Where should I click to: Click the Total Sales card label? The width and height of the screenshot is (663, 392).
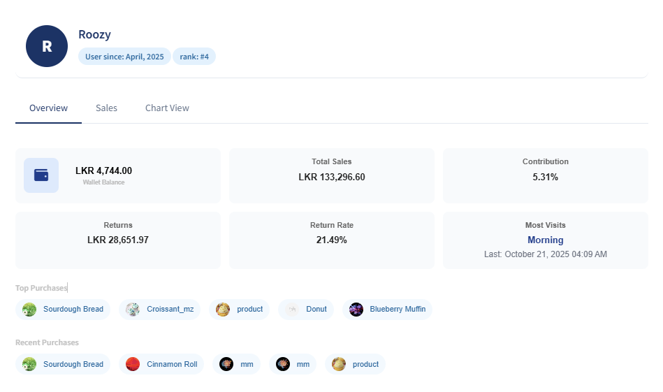pyautogui.click(x=331, y=161)
